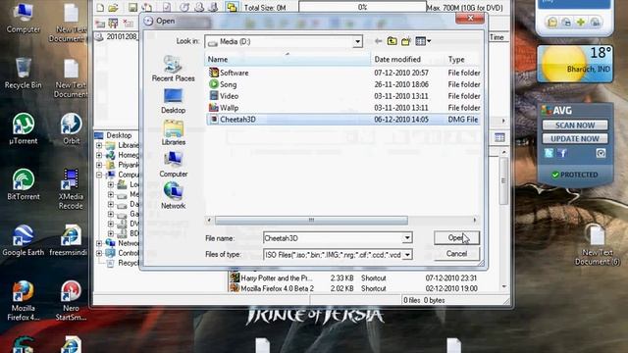The width and height of the screenshot is (628, 353).
Task: Click inside the File name input field
Action: click(333, 238)
